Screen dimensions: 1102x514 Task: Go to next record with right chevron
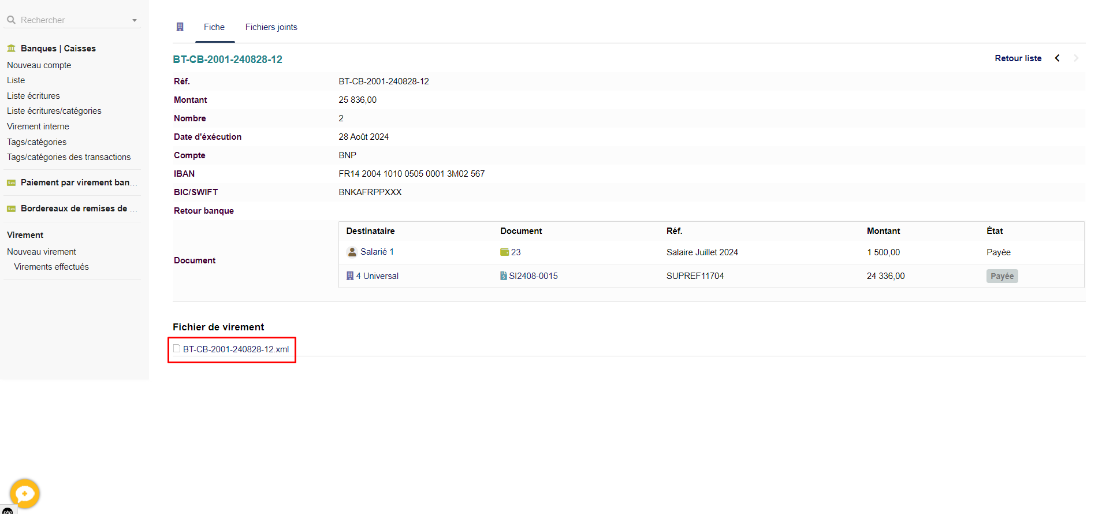pyautogui.click(x=1076, y=58)
